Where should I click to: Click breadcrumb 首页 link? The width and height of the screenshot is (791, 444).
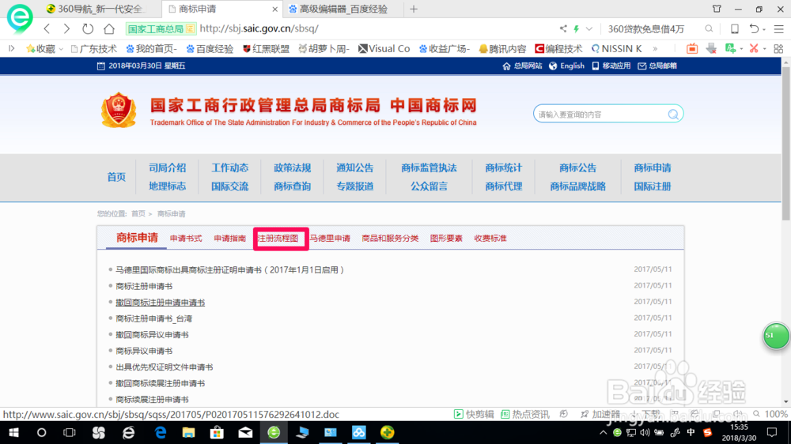tap(138, 213)
